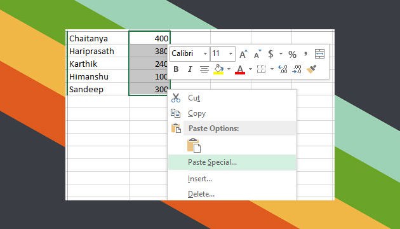The image size is (400, 229).
Task: Open the font size 11 dropdown
Action: pyautogui.click(x=230, y=54)
